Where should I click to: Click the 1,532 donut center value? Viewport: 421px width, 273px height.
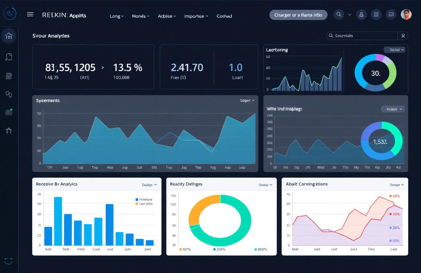click(x=380, y=142)
